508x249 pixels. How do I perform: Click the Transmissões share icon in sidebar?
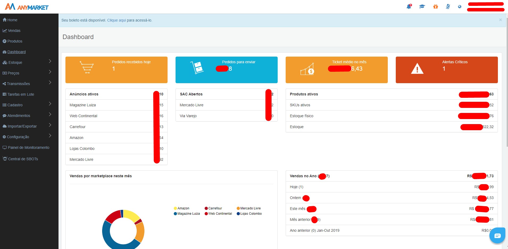[x=4, y=84]
